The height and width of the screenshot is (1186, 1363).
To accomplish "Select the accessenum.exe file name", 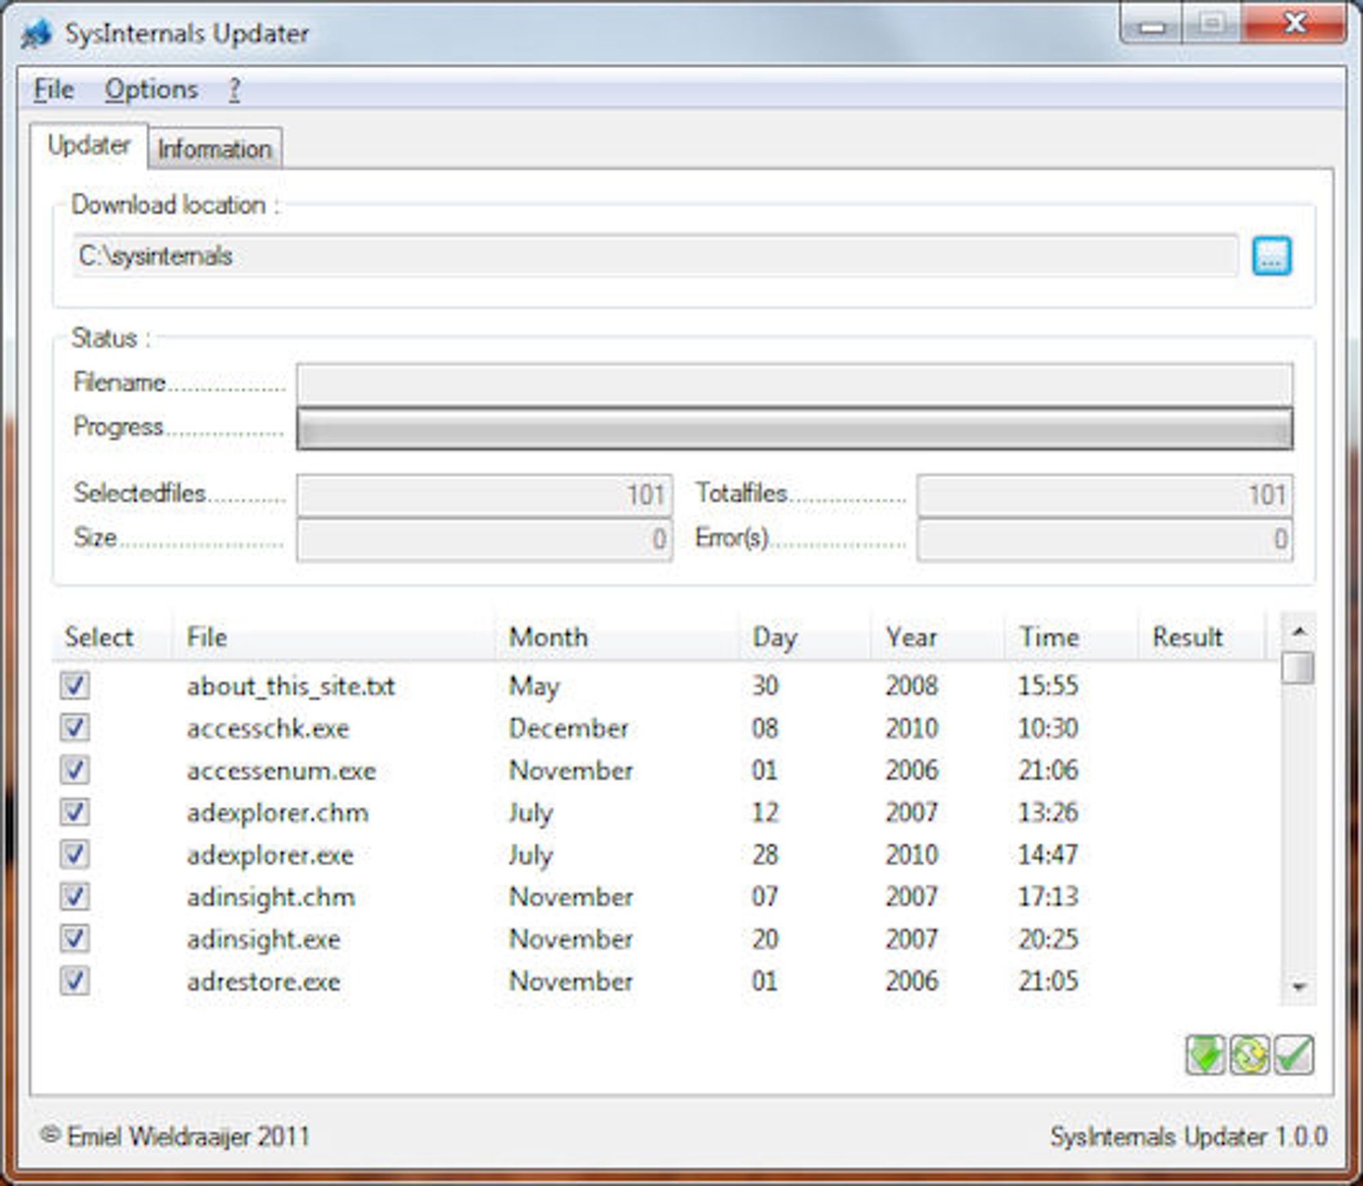I will tap(281, 770).
